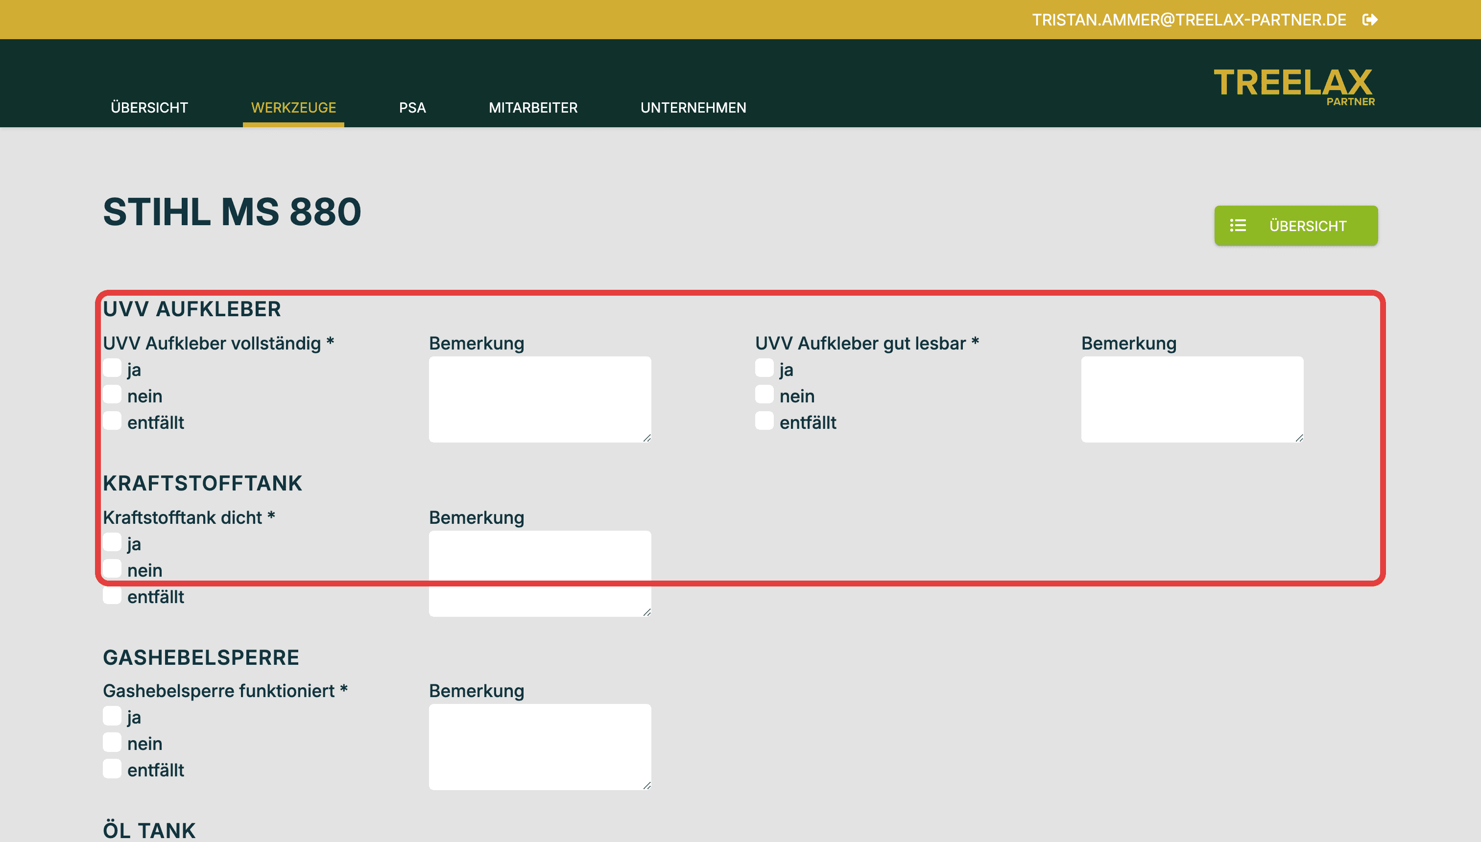The image size is (1481, 842).
Task: Check 'ja' for UVV Aufkleber vollständig
Action: click(112, 368)
